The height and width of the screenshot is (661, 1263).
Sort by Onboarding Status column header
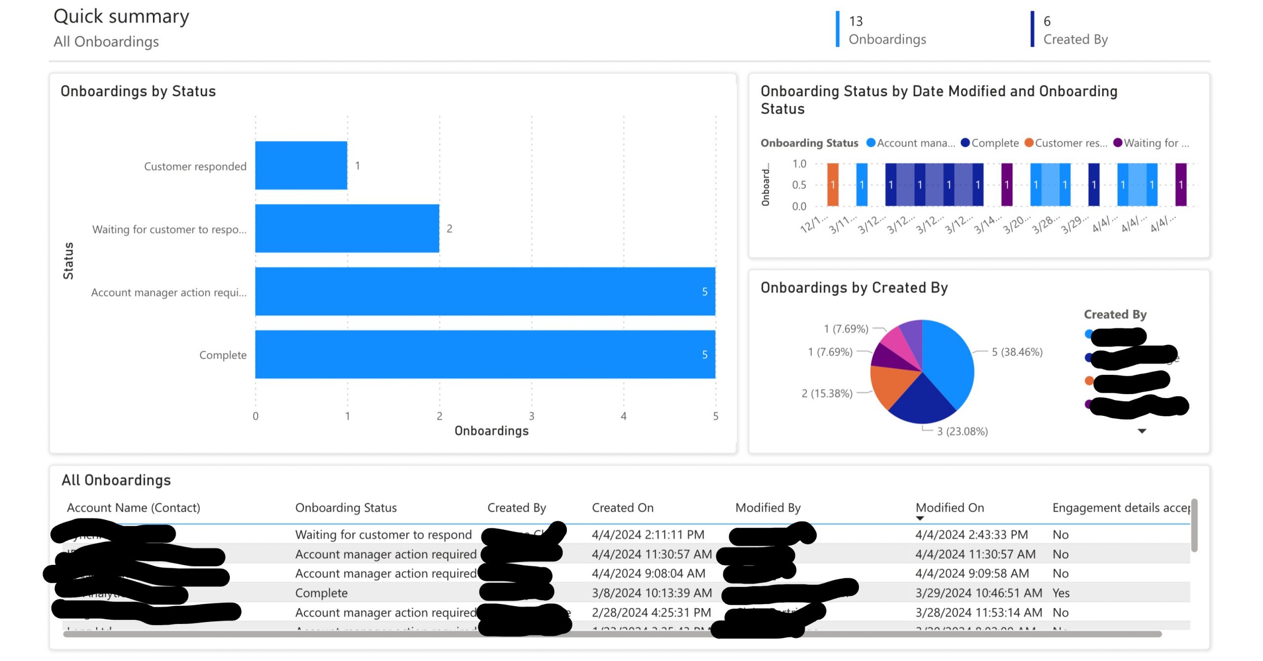[346, 508]
